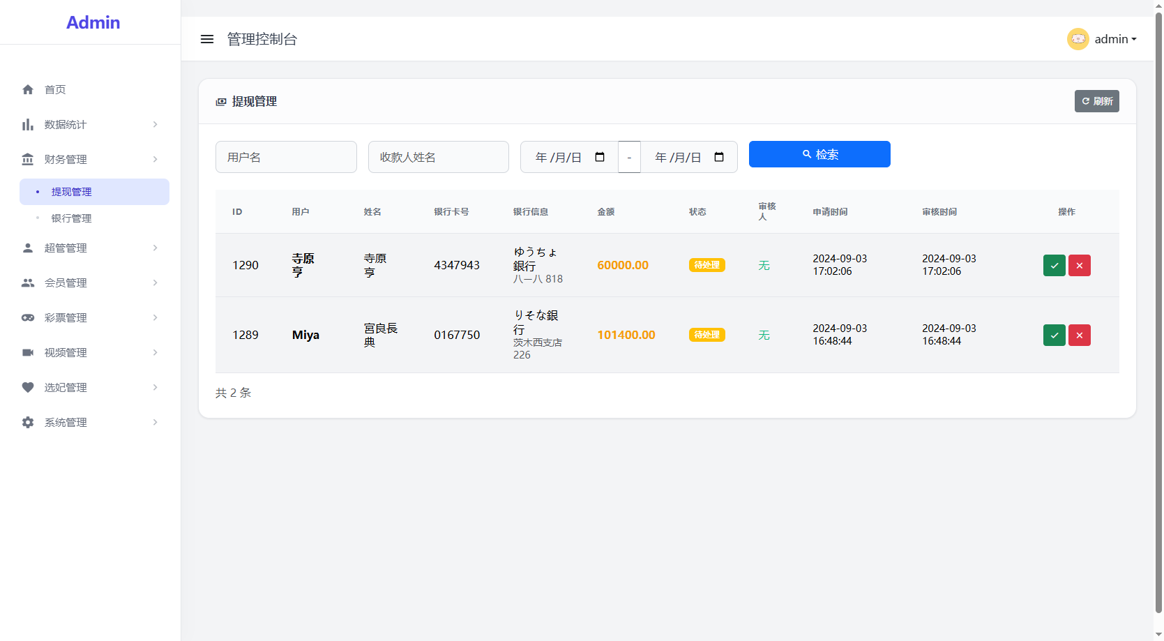The height and width of the screenshot is (641, 1164).
Task: Click the 刷新 refresh button
Action: coord(1096,101)
